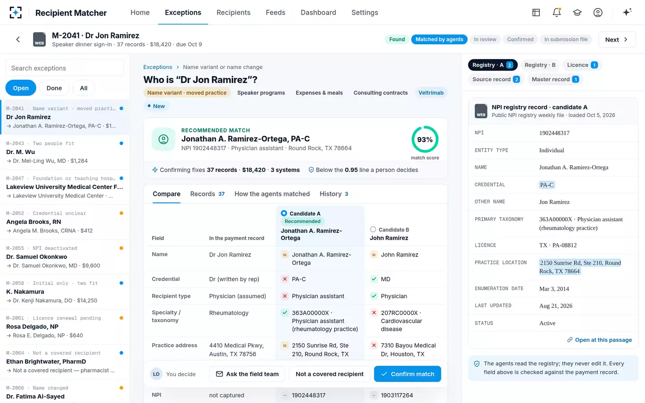This screenshot has width=645, height=403.
Task: Go back using the left chevron
Action: point(18,39)
